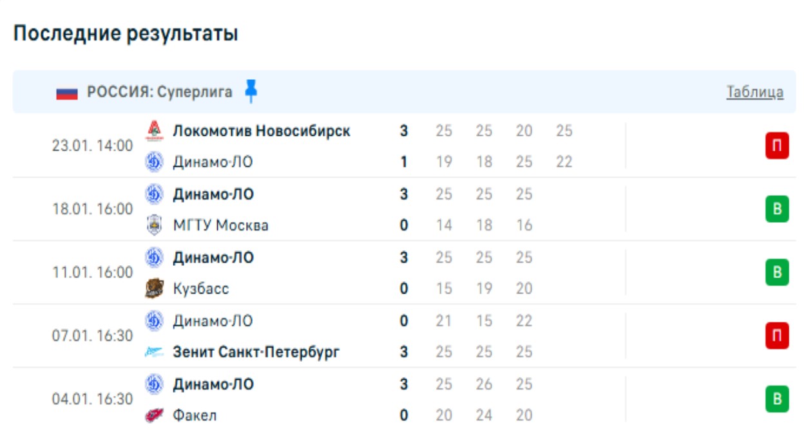Select the Локомотив Новосибирск team name
The width and height of the screenshot is (808, 430).
tap(262, 131)
